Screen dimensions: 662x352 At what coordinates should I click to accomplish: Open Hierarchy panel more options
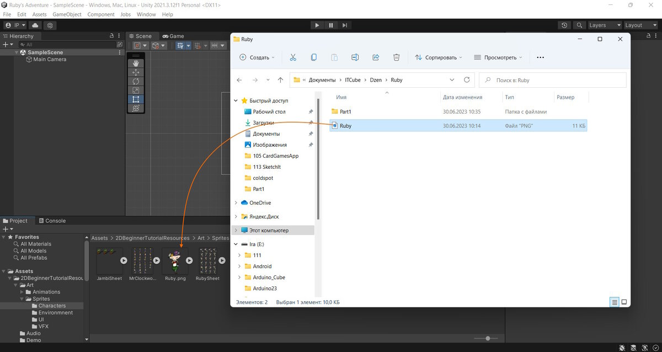point(120,36)
